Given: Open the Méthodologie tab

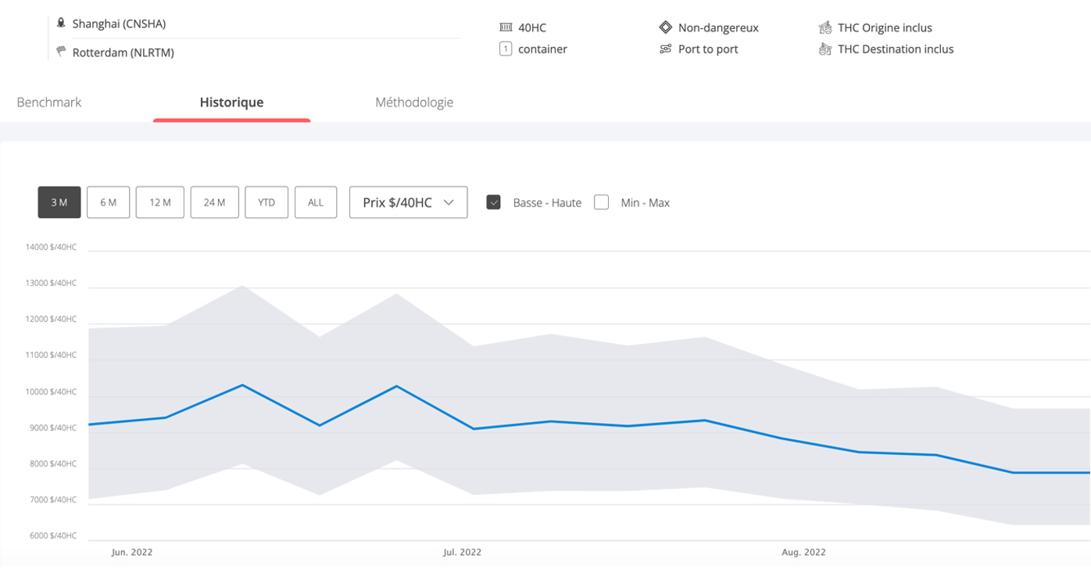Looking at the screenshot, I should (414, 102).
